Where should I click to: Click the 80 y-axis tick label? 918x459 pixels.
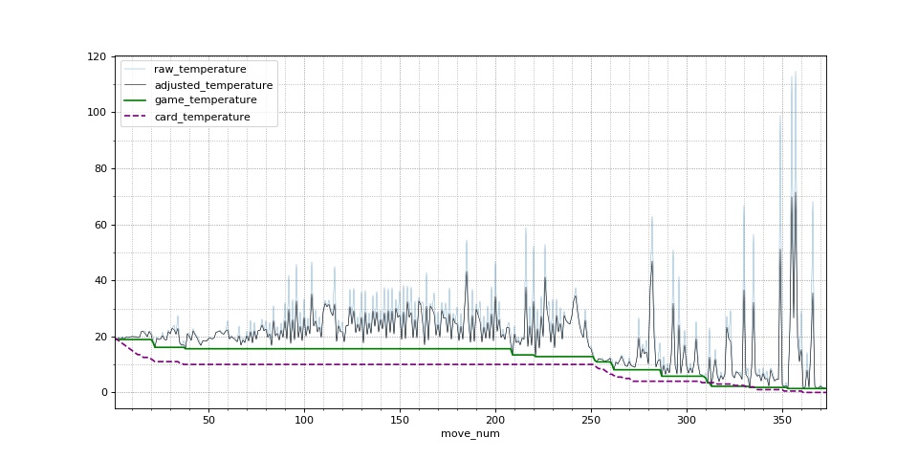(100, 169)
